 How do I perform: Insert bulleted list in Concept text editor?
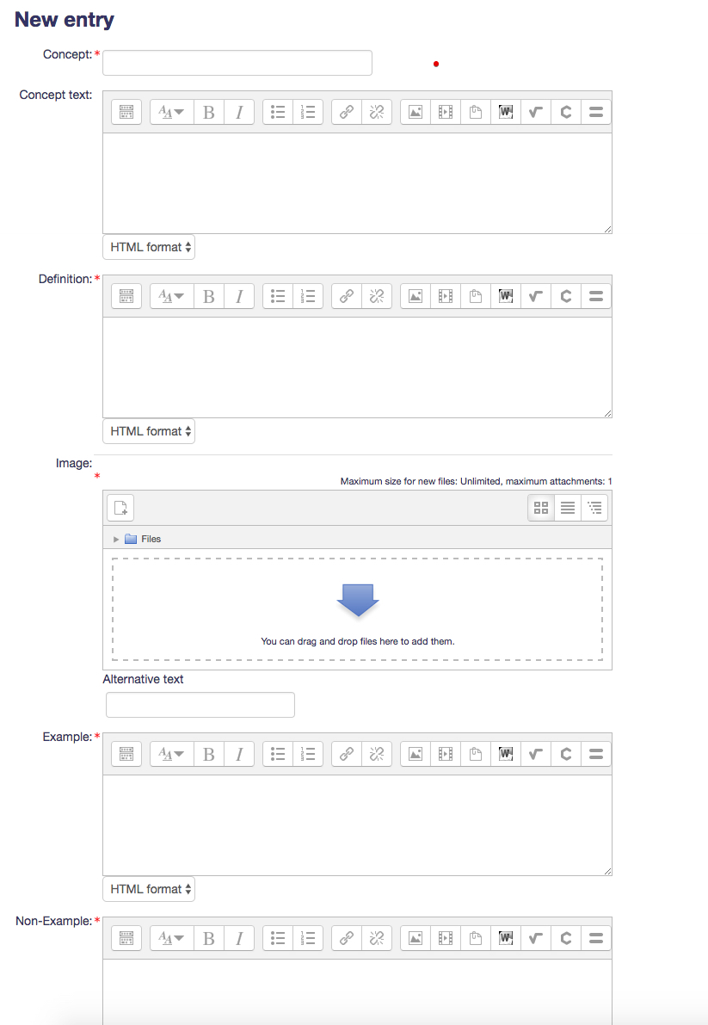(x=278, y=112)
